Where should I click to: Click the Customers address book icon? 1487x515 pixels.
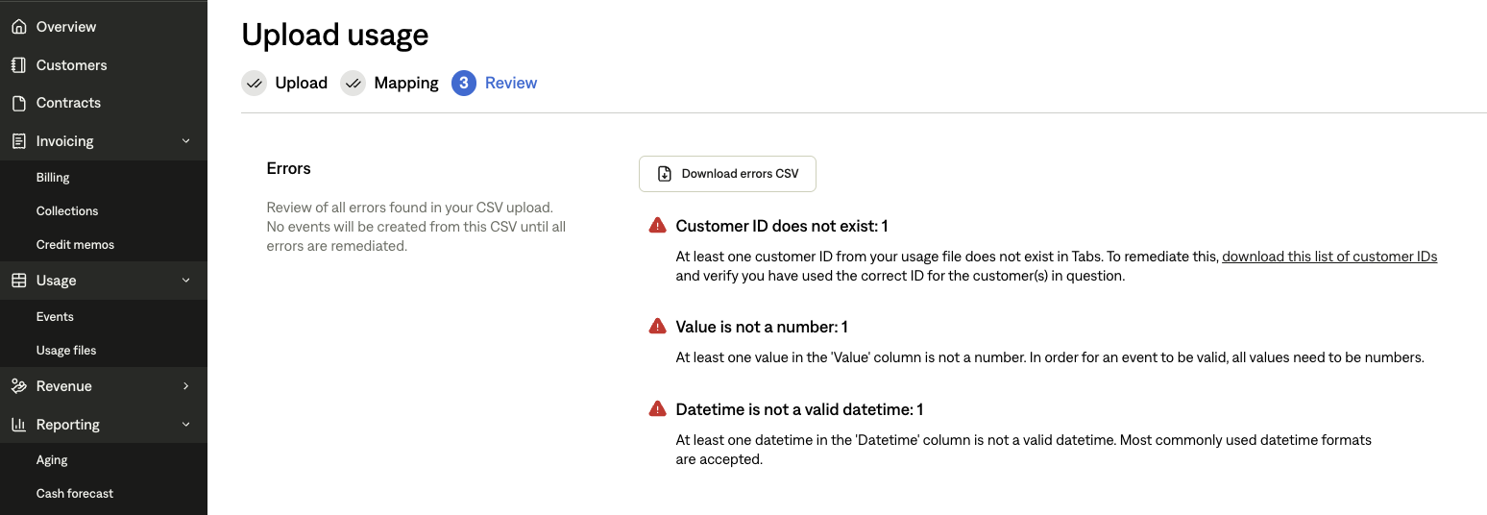(18, 65)
